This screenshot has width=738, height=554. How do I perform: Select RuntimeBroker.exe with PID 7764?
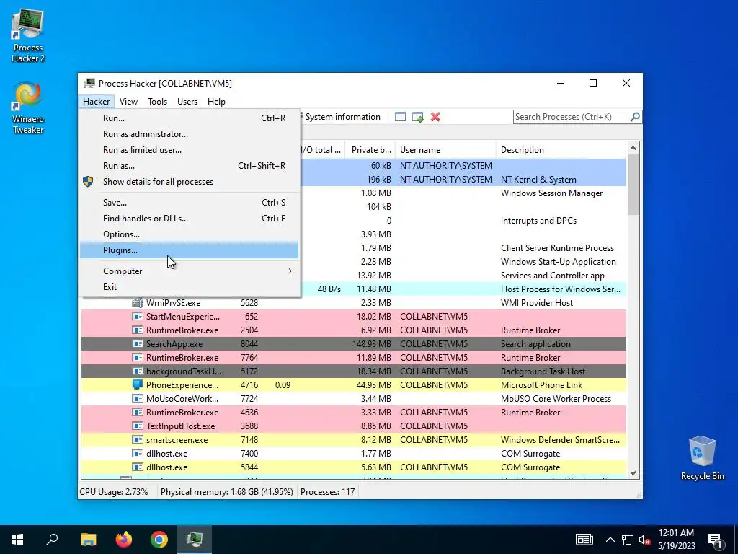coord(353,358)
